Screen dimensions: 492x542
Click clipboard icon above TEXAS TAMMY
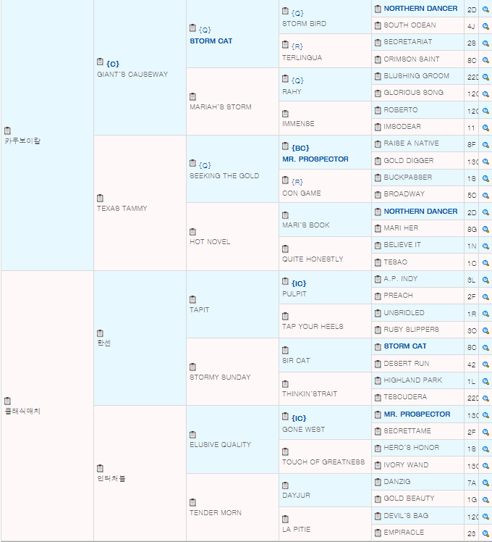point(100,198)
